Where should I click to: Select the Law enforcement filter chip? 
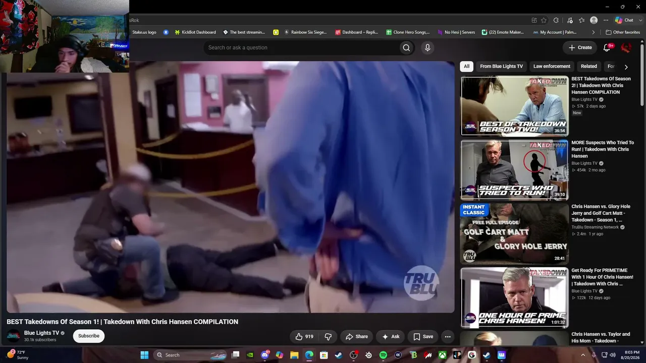[x=552, y=67]
